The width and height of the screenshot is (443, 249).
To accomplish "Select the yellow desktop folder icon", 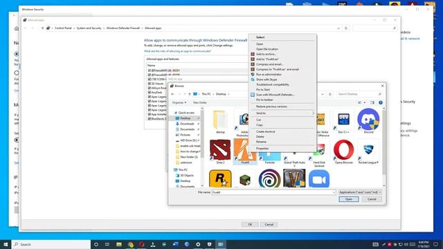I will pos(220,120).
